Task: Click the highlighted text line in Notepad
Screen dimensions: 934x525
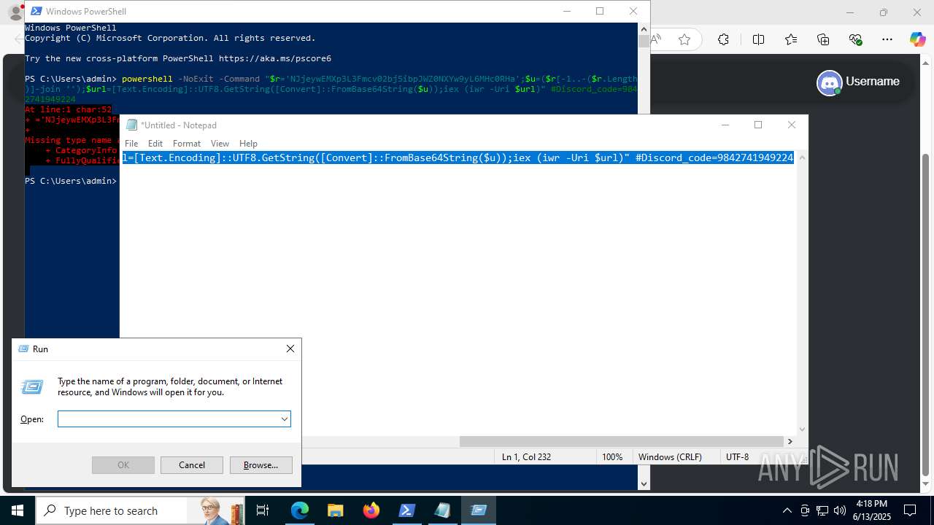Action: point(458,157)
